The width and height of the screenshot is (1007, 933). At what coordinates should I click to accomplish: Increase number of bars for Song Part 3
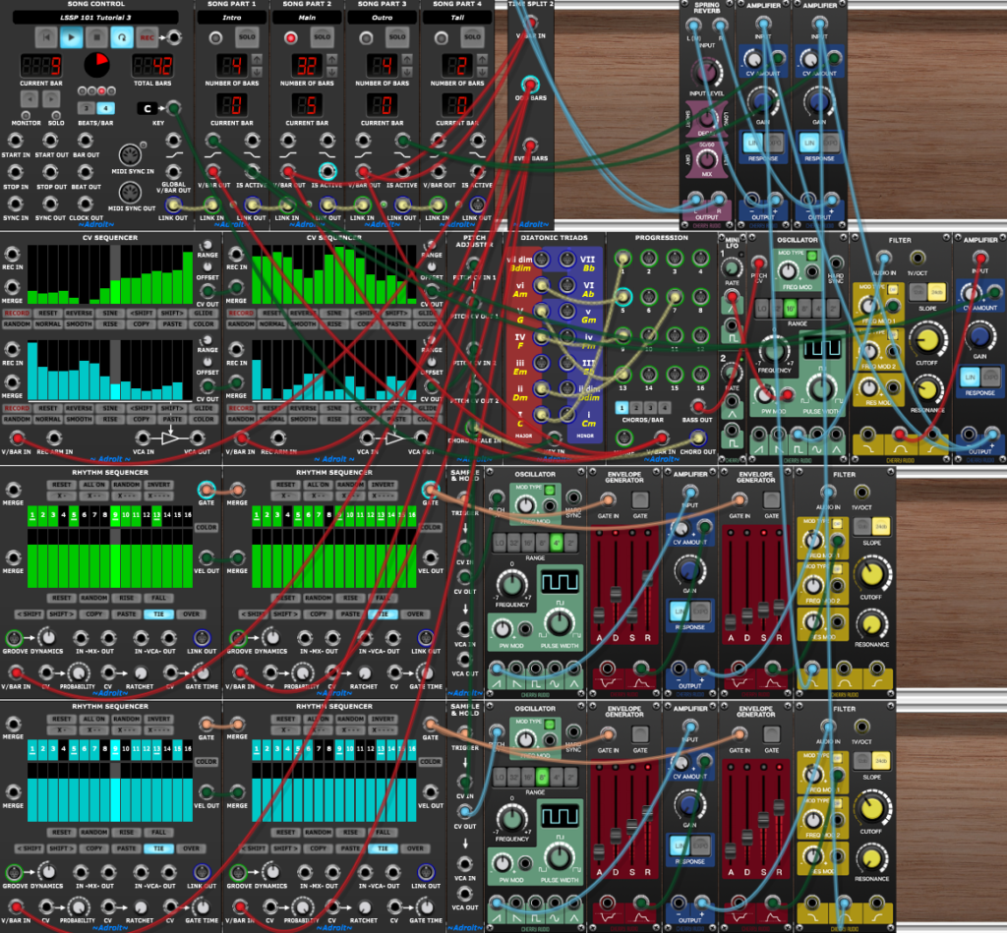[x=407, y=60]
